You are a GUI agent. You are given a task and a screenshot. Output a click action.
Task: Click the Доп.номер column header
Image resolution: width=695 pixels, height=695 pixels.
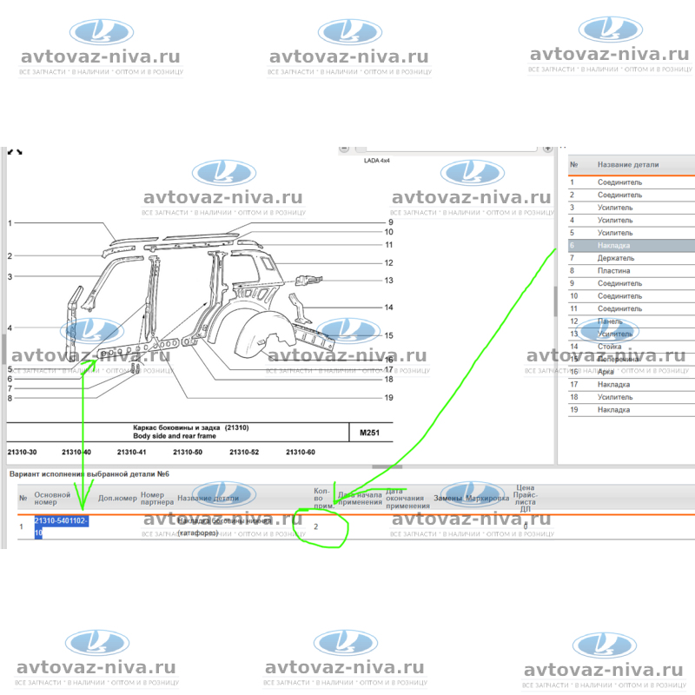click(117, 498)
